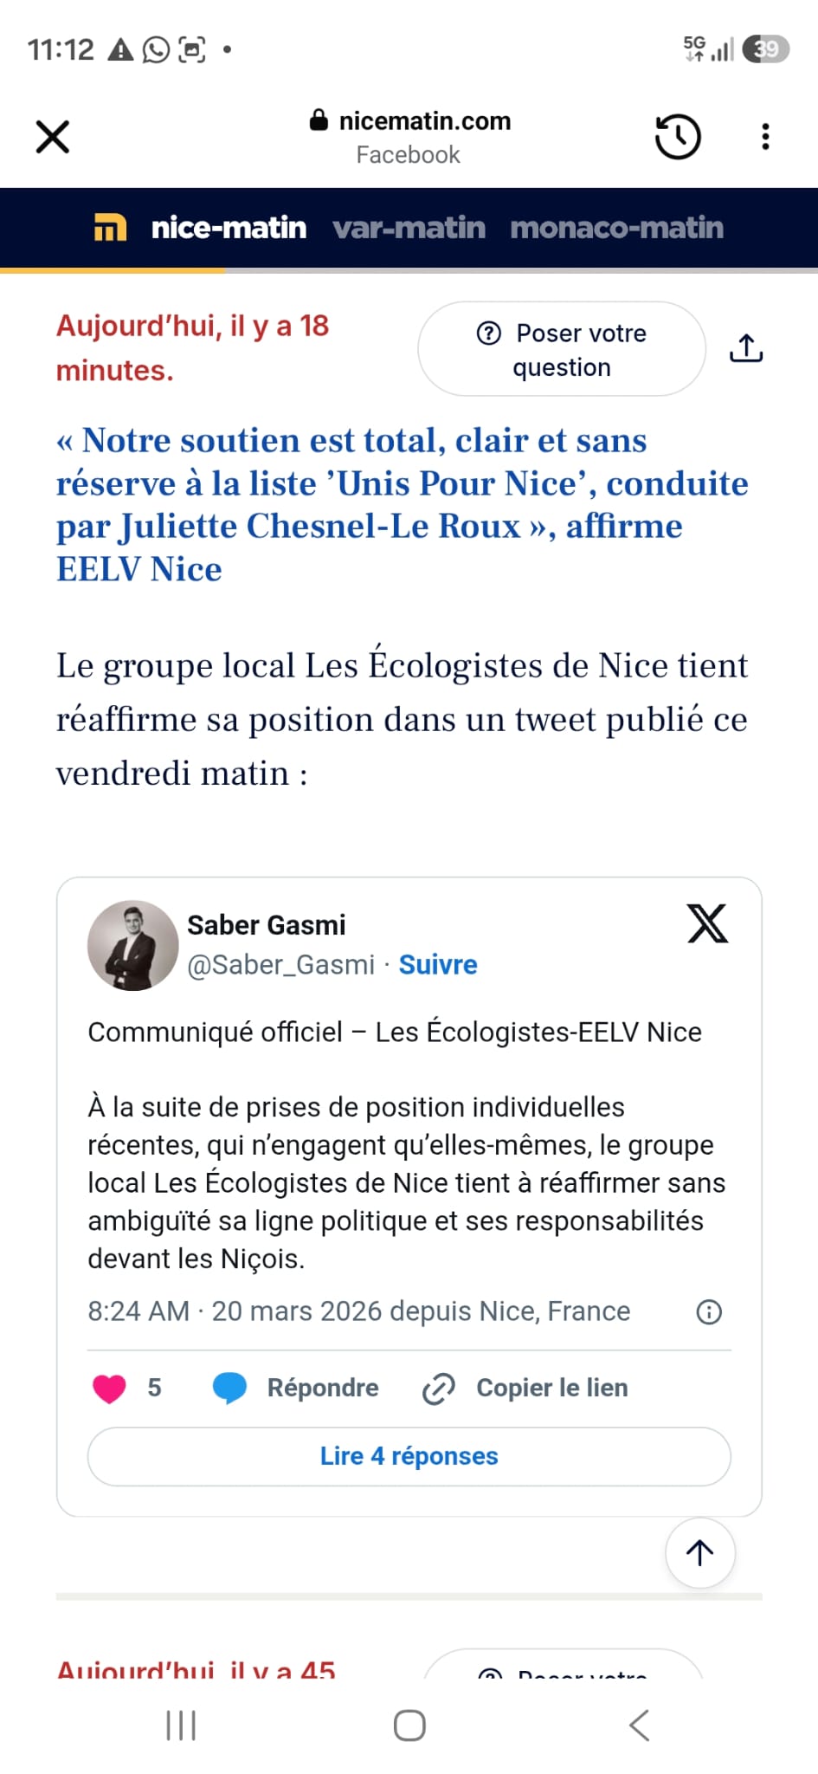Like the tweet with heart icon

pos(110,1389)
